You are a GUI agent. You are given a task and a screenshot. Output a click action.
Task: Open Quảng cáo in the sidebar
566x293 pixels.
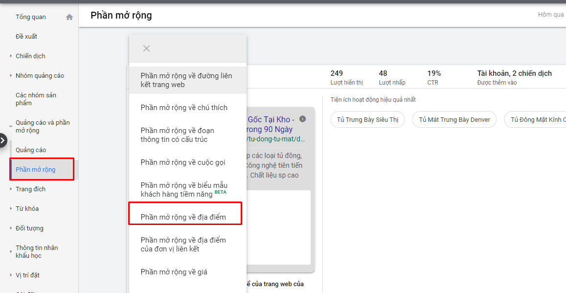[31, 150]
